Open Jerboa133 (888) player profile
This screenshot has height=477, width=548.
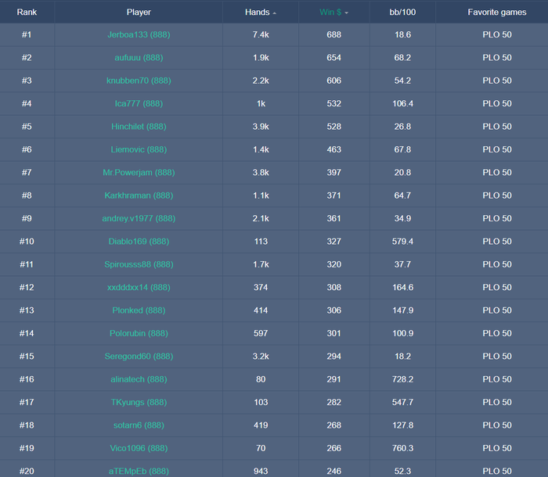pos(139,34)
